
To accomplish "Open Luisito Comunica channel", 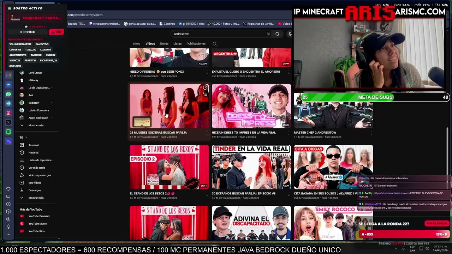I will [x=38, y=110].
